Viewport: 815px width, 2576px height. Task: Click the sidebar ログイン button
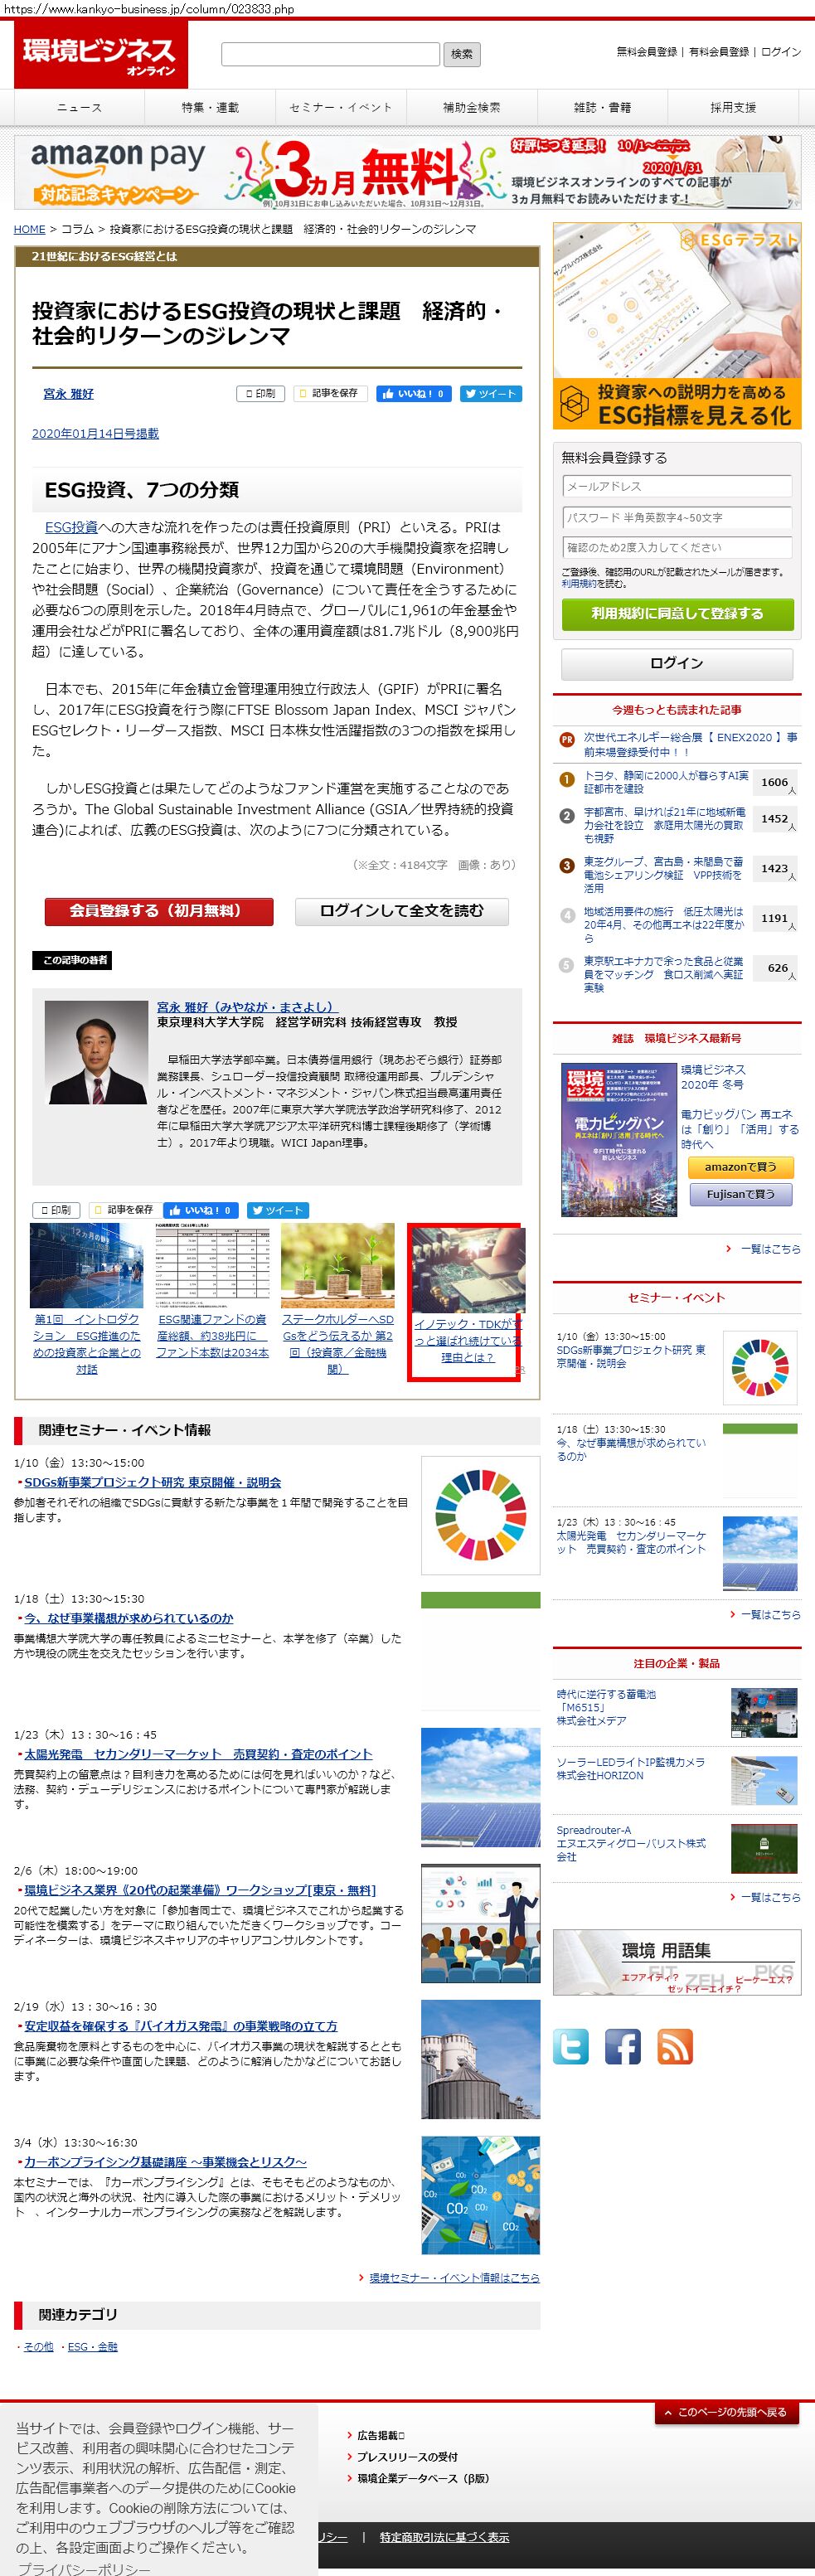pos(677,664)
